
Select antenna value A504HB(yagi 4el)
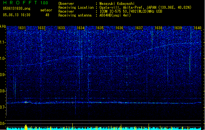(115, 15)
